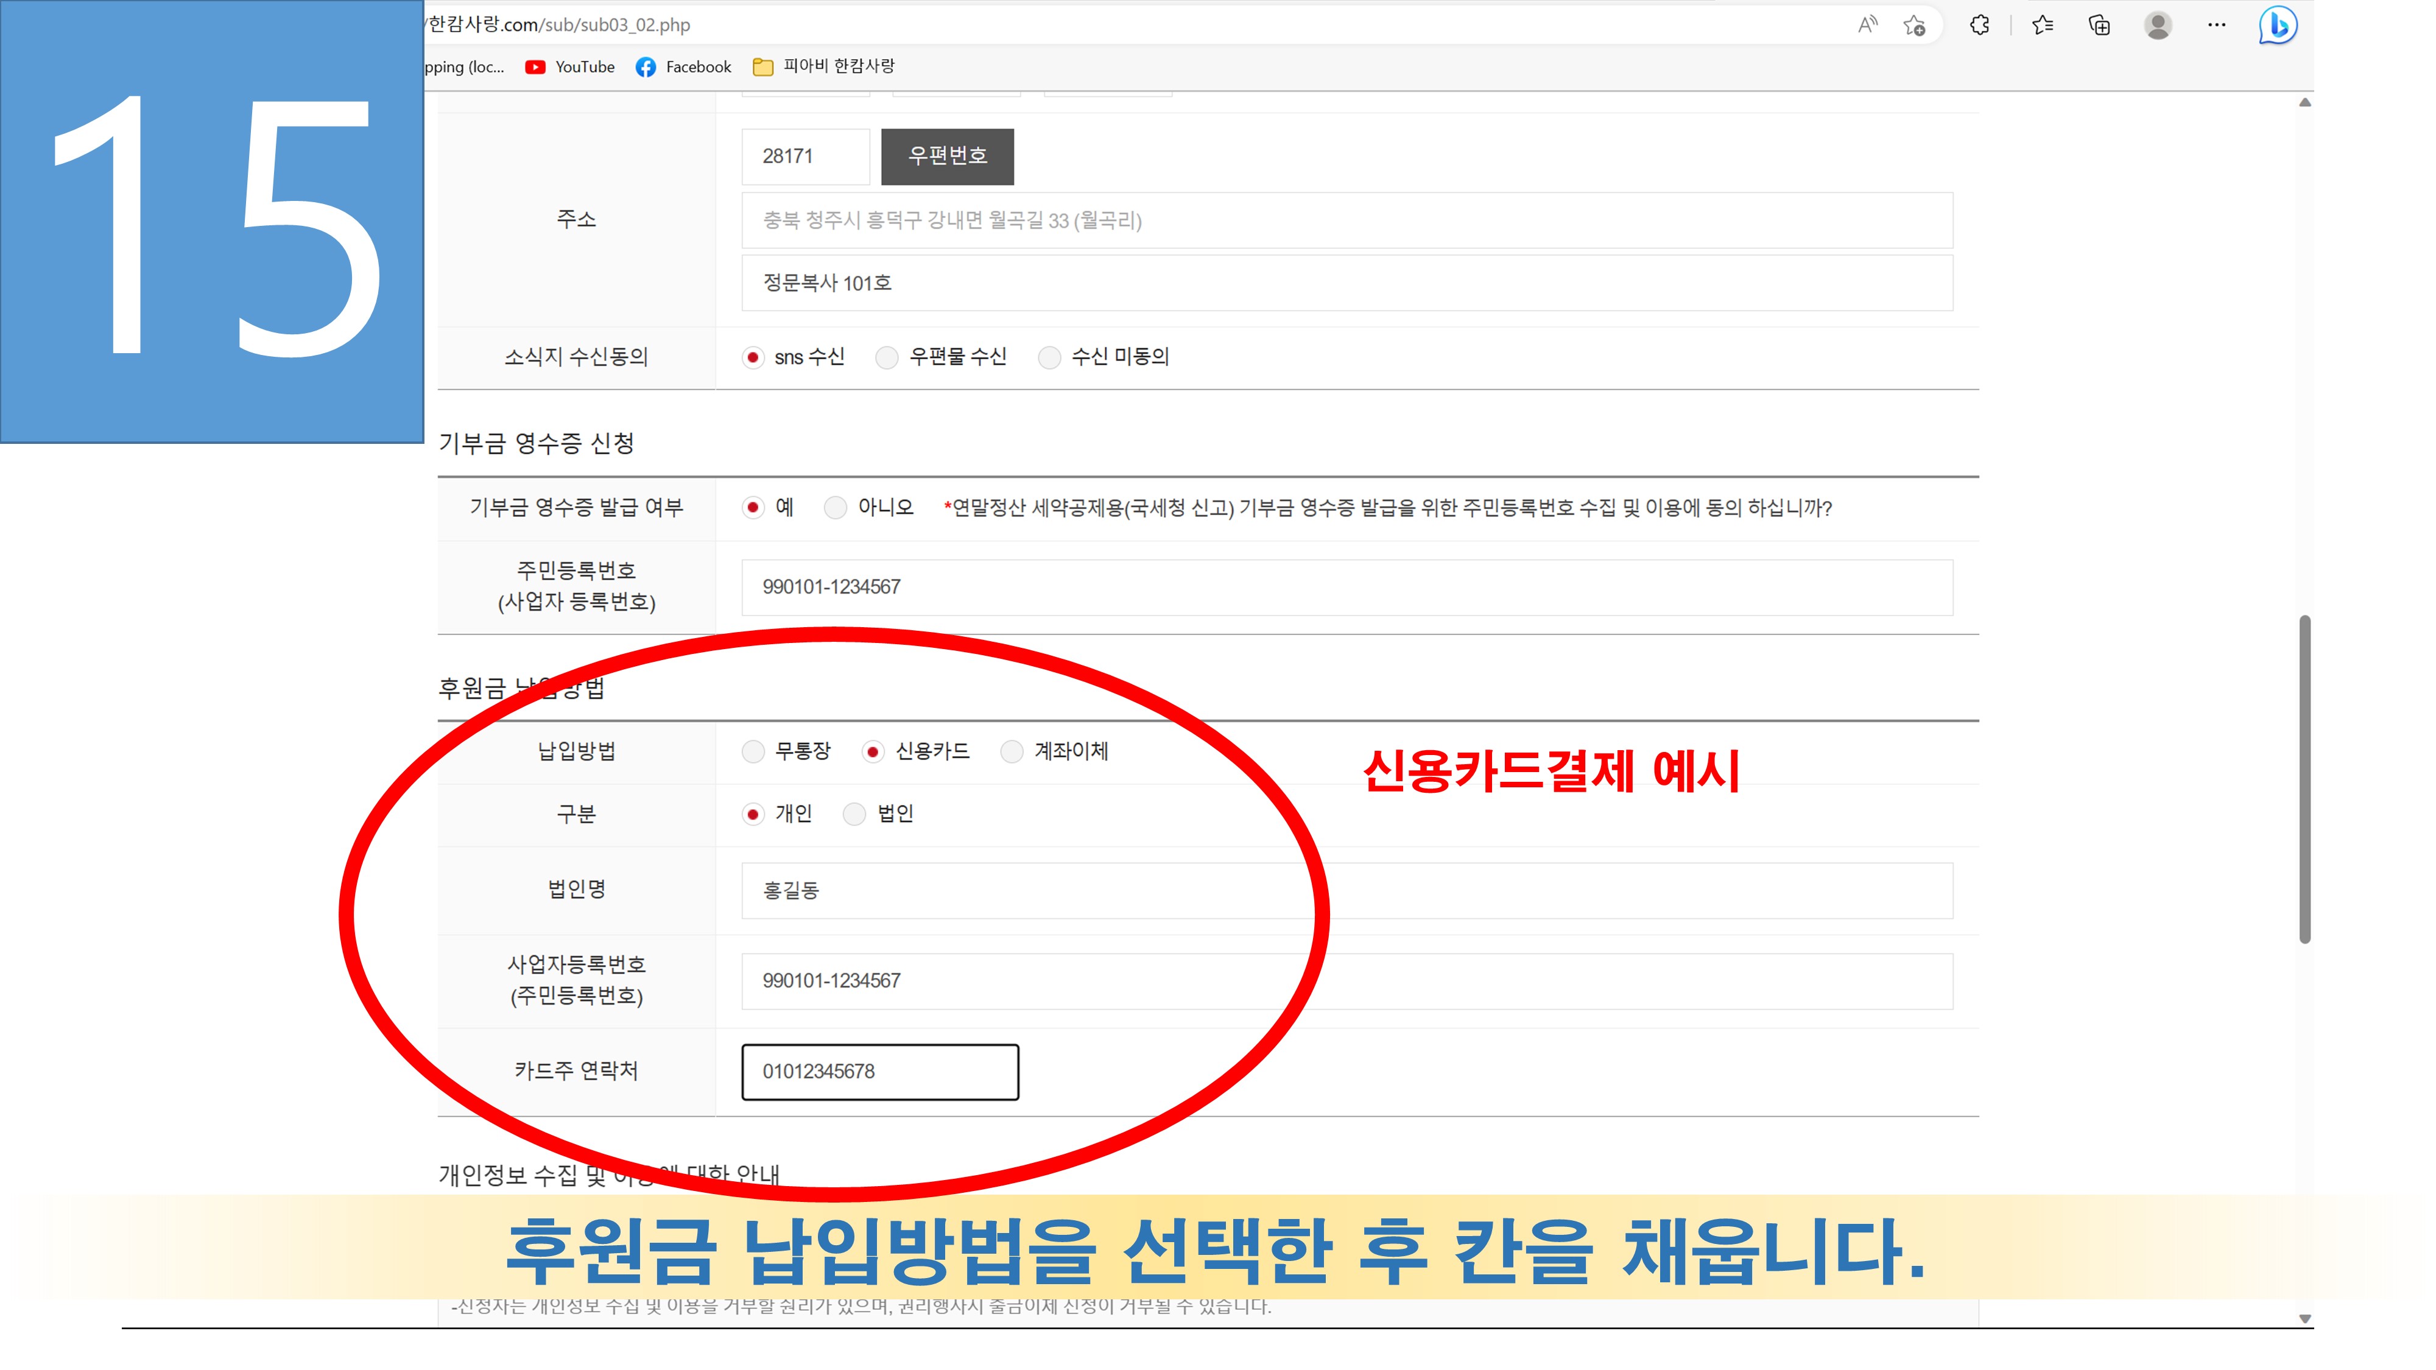The image size is (2436, 1370).
Task: Click the Read aloud icon in address bar
Action: pyautogui.click(x=1867, y=24)
